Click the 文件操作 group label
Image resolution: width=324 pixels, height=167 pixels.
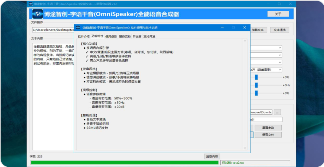pos(37,22)
